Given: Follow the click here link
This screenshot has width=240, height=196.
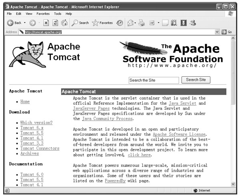Looking at the screenshot, I should point(139,155).
